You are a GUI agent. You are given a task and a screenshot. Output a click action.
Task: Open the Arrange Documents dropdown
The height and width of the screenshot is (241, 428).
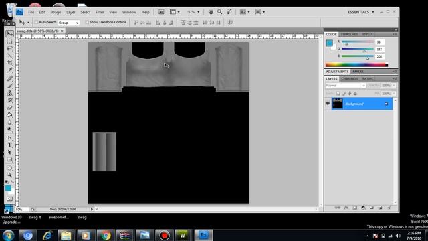tap(245, 12)
